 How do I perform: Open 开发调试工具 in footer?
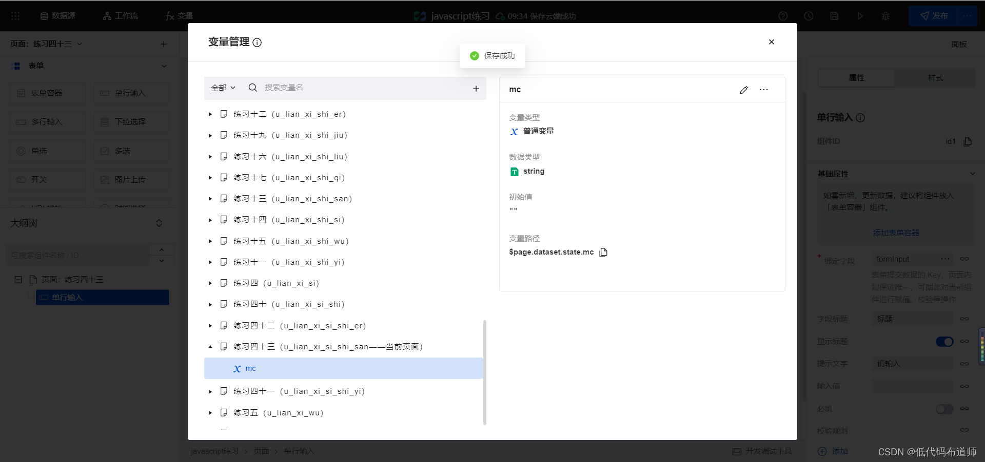[x=762, y=451]
